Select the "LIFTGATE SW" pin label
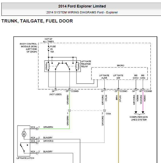 coord(118,77)
